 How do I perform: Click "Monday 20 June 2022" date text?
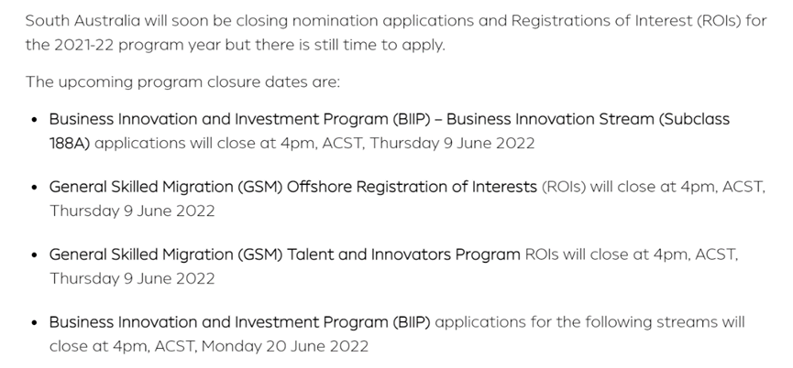coord(285,346)
